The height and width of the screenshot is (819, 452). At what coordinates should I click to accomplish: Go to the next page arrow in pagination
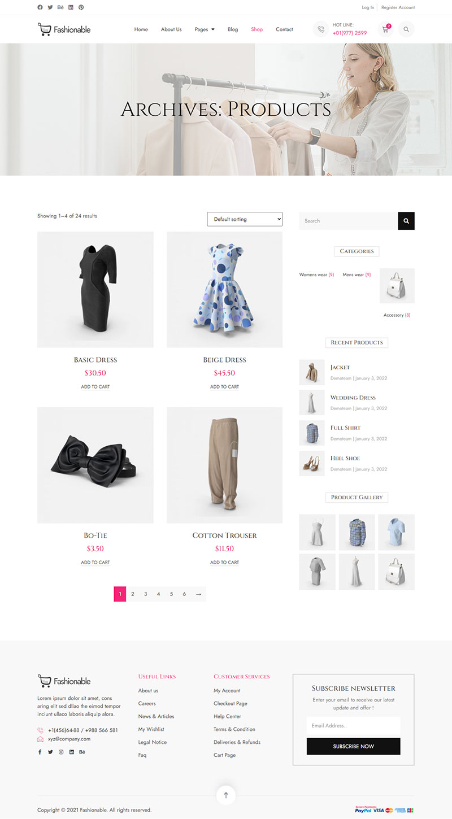[x=198, y=594]
